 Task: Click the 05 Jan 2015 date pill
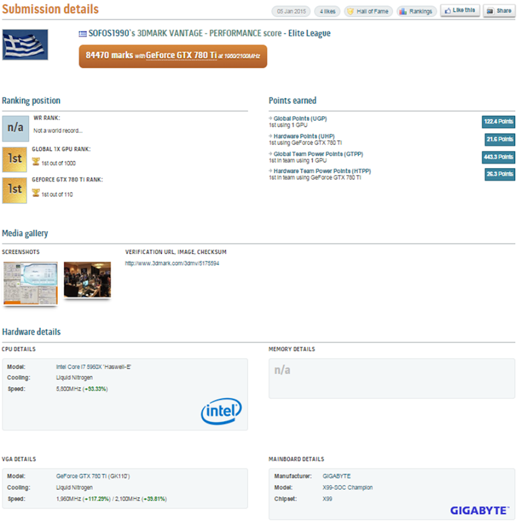(x=291, y=11)
